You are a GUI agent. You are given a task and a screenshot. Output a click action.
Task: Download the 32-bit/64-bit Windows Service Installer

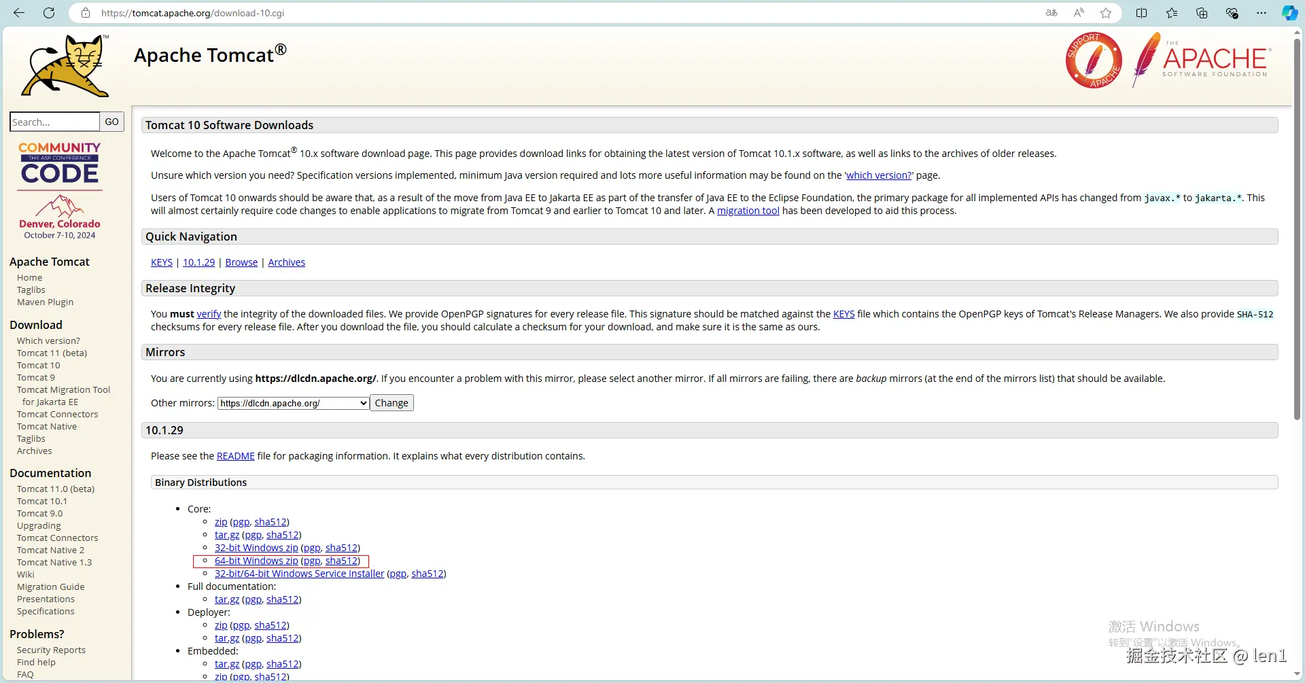[299, 574]
